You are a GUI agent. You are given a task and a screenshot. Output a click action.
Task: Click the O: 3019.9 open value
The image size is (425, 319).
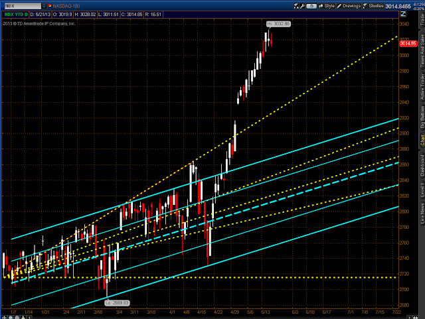(x=62, y=15)
